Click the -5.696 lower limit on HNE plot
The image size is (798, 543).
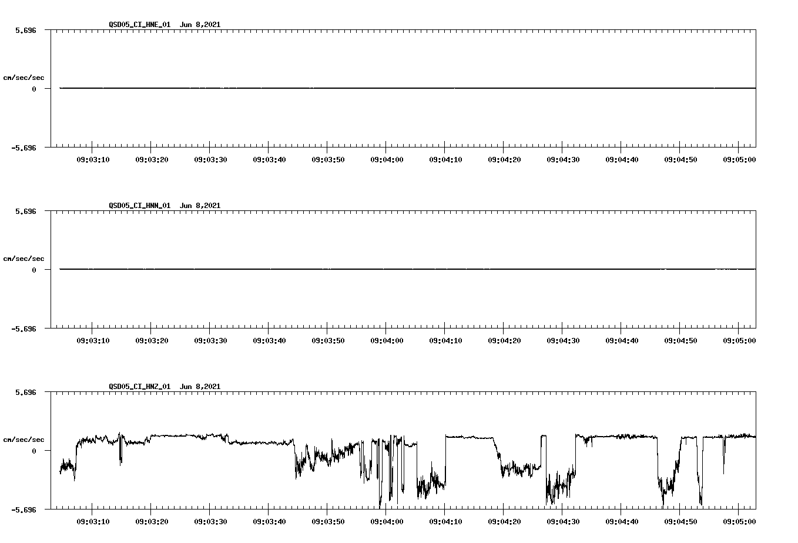pyautogui.click(x=24, y=148)
